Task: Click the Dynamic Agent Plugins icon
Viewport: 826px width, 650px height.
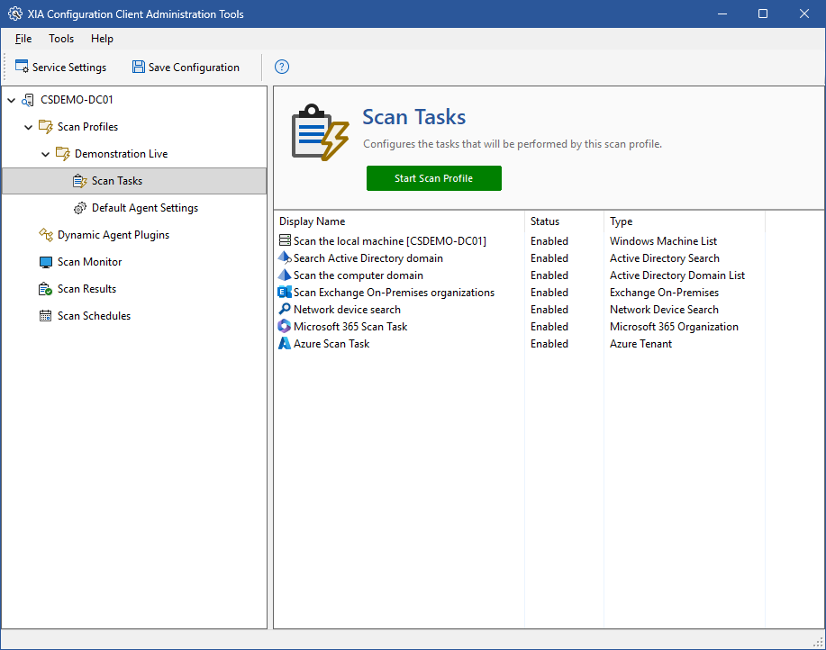Action: pos(46,235)
